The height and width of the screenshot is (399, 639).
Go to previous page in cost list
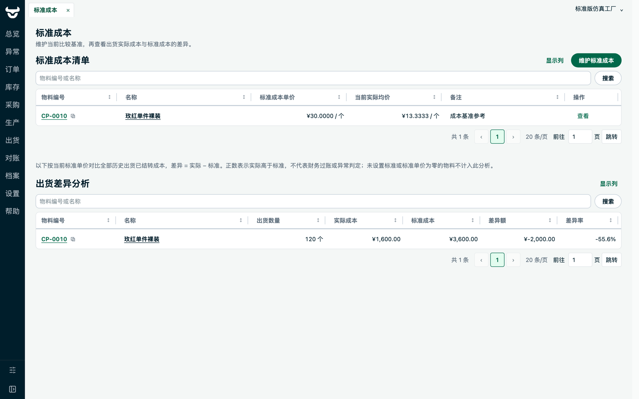(x=481, y=137)
